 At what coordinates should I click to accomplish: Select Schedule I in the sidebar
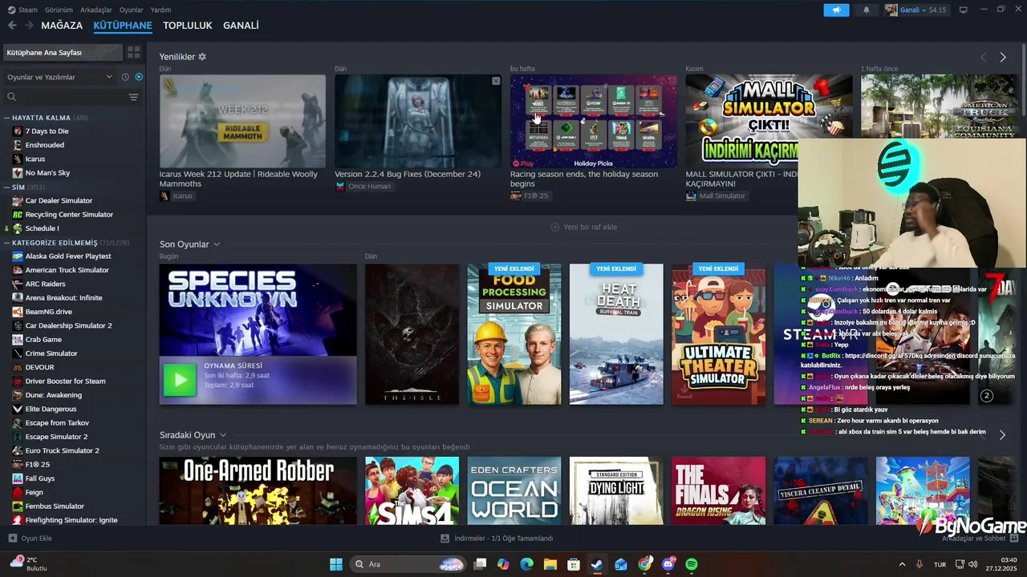pyautogui.click(x=42, y=228)
